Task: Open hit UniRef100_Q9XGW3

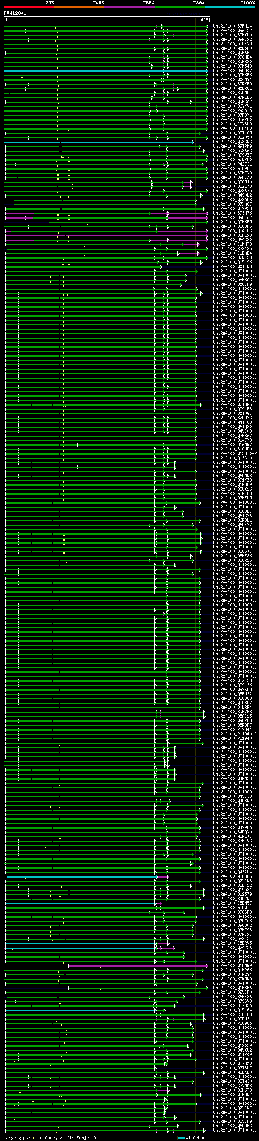Action: (232, 142)
